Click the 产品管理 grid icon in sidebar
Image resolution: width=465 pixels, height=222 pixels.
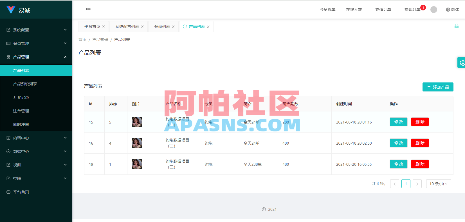pos(8,57)
